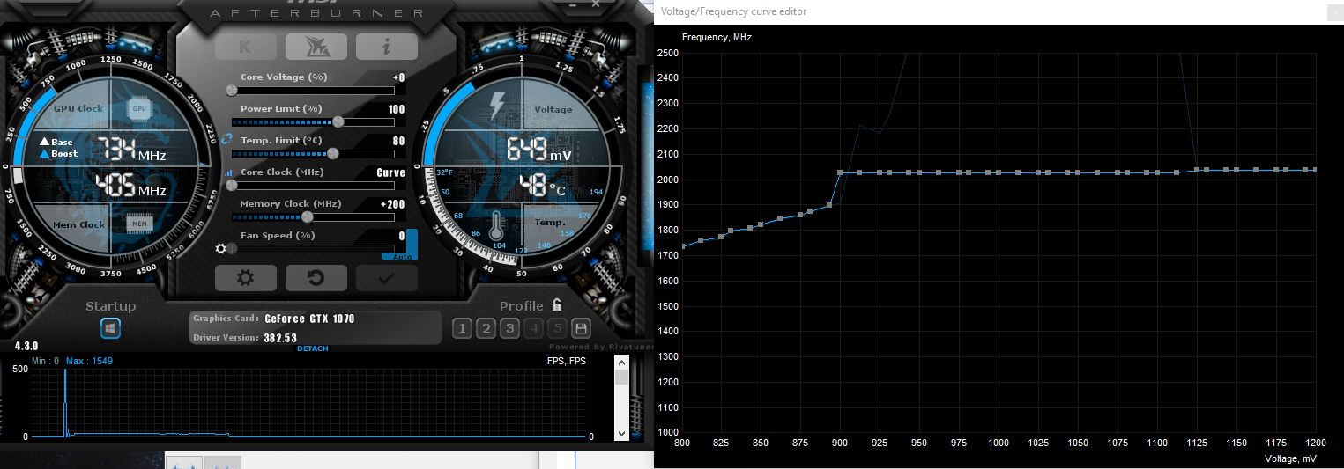Screen dimensions: 1344x469
Task: Reset settings with the circular arrow button
Action: click(x=316, y=278)
